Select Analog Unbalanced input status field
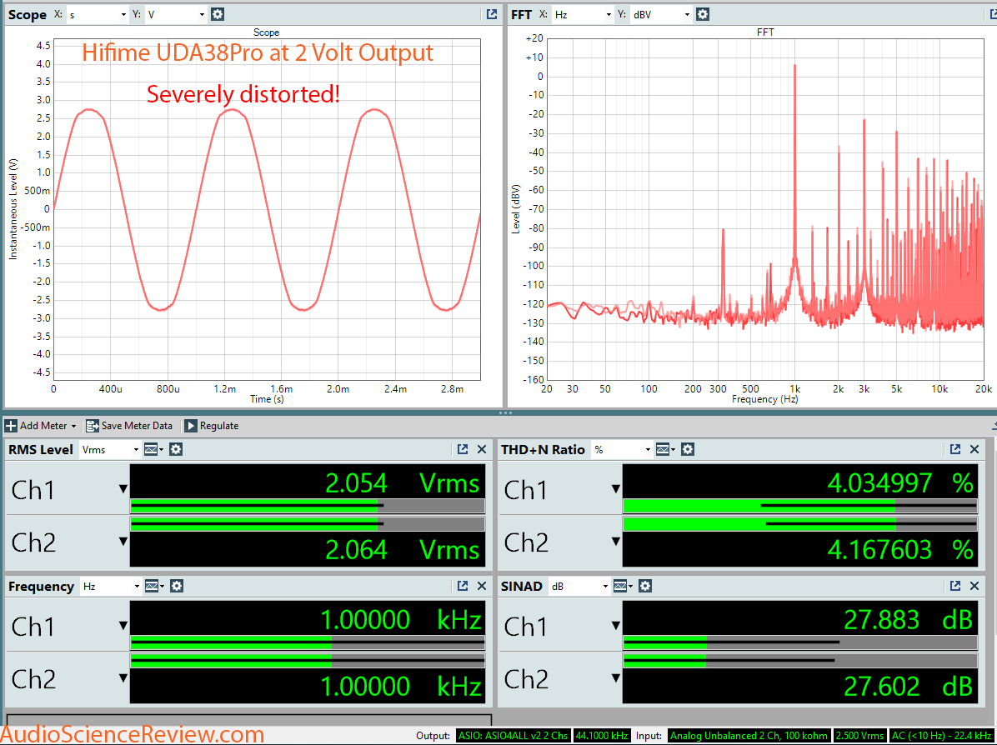Image resolution: width=997 pixels, height=745 pixels. click(749, 736)
